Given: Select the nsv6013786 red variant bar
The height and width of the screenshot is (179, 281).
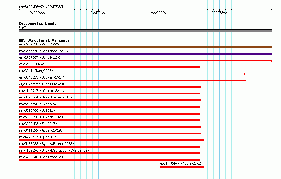Looking at the screenshot, I should 110,114.
